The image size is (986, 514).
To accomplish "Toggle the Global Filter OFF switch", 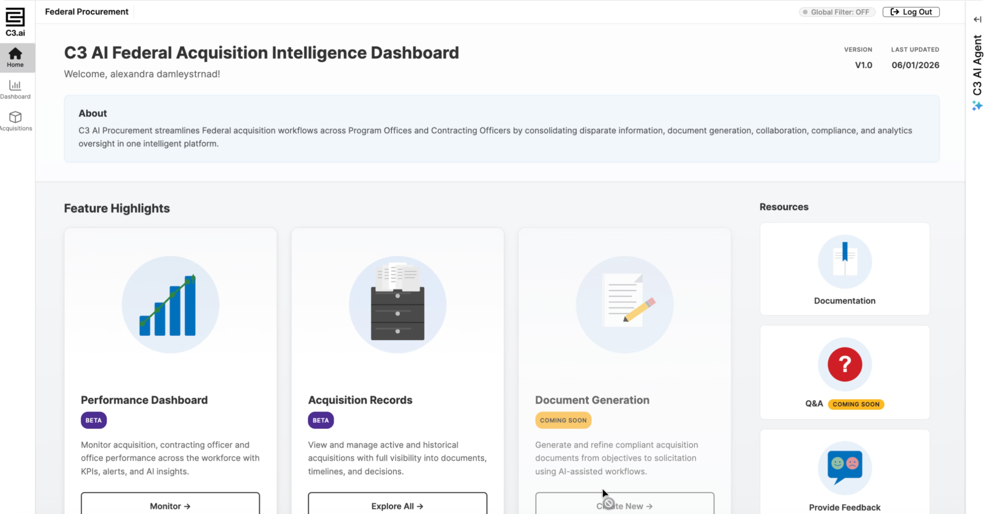I will point(836,12).
